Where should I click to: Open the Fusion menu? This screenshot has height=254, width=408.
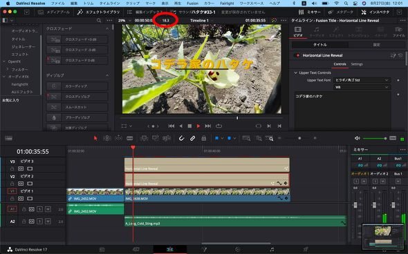pyautogui.click(x=192, y=3)
